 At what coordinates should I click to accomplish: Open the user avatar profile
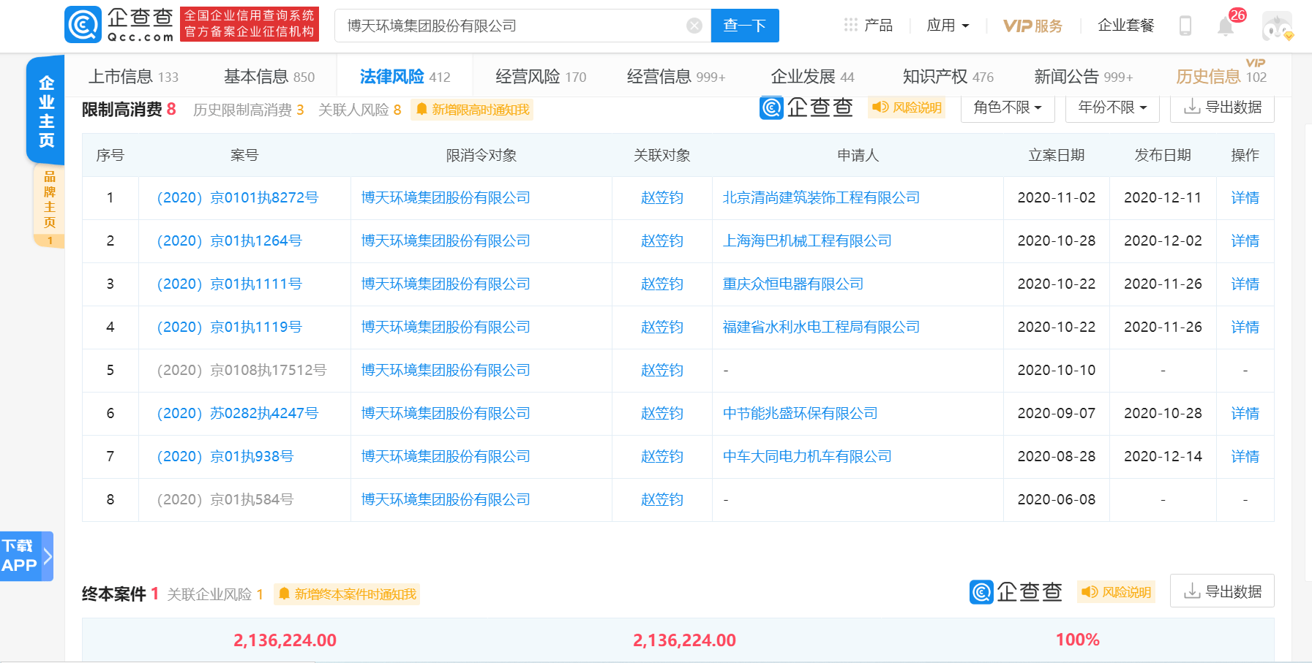(1278, 26)
